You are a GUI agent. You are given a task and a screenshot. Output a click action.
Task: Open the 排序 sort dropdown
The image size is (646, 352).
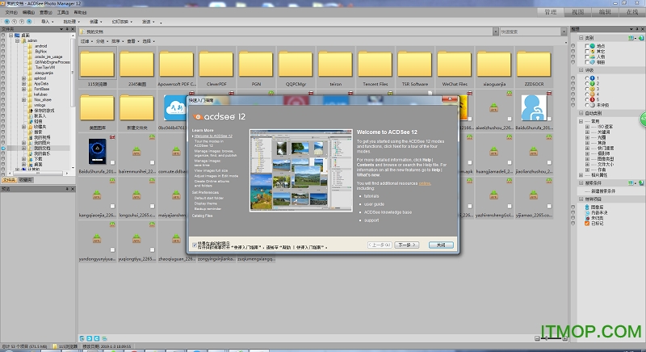tap(117, 41)
